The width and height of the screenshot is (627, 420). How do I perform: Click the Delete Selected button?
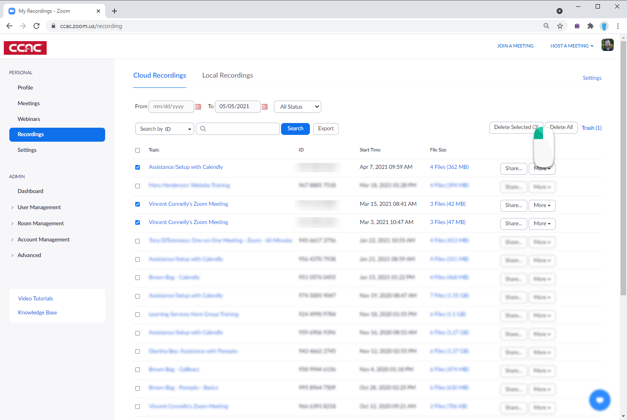(516, 127)
